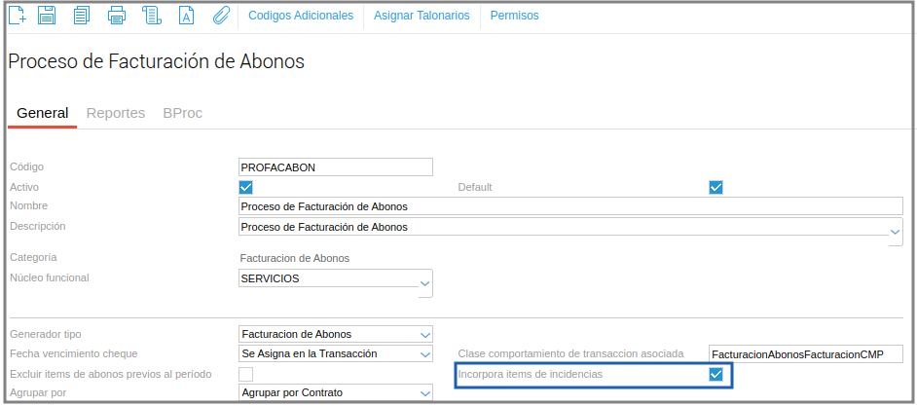
Task: Open the Fecha vencimiento cheque dropdown
Action: 424,353
